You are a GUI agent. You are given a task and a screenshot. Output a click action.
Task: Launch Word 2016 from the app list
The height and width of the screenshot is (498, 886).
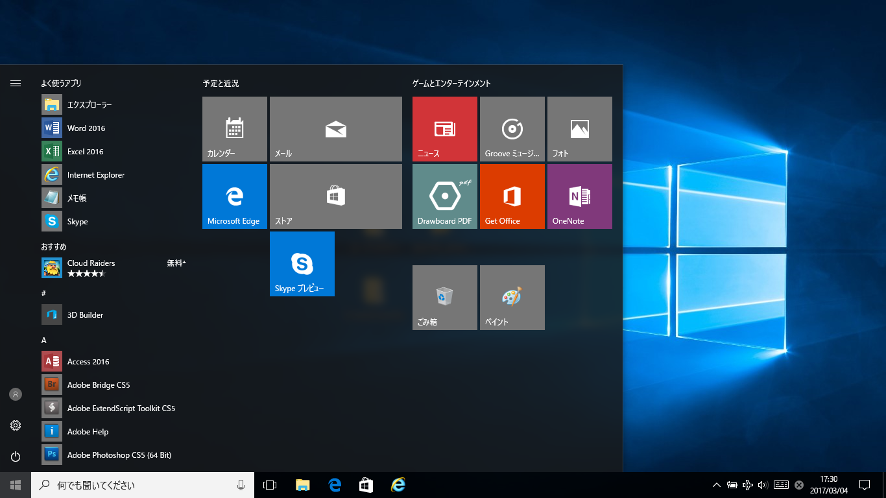pos(114,128)
